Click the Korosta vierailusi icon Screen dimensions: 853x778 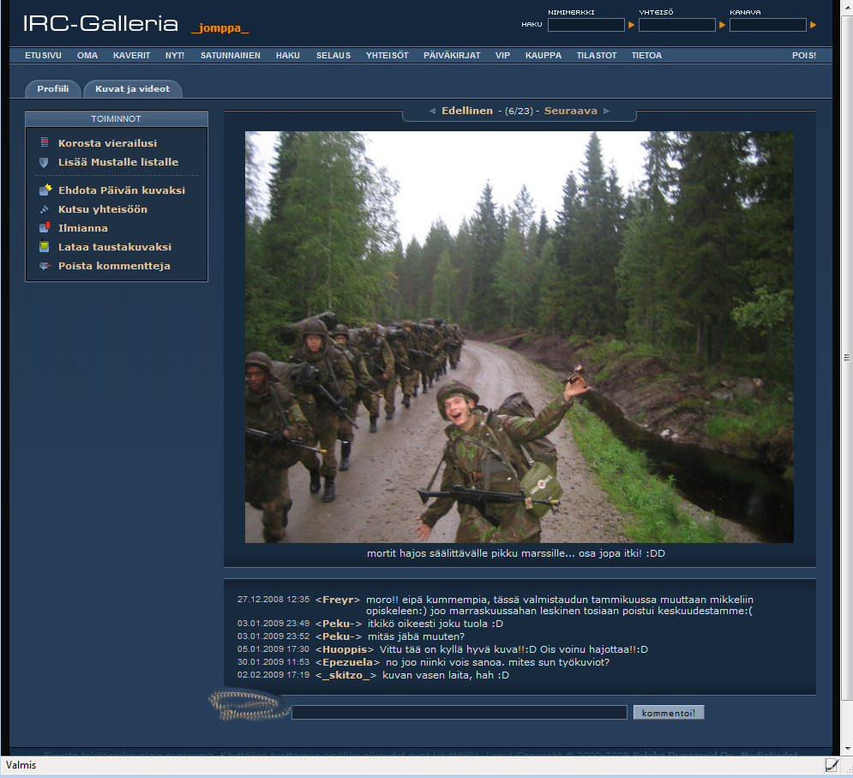tap(45, 143)
